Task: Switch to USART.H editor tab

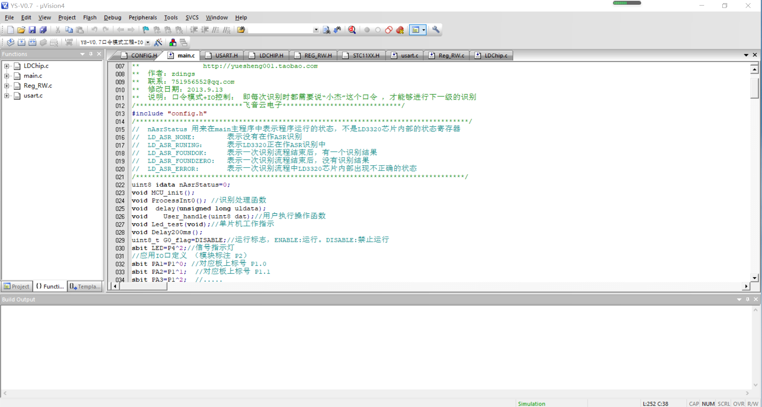Action: click(x=222, y=55)
